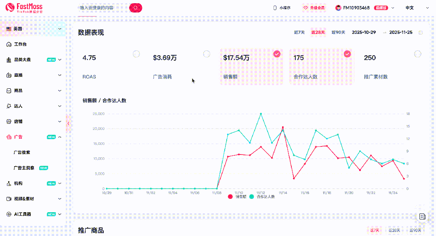Open the calendar date picker icon
Screen dimensions: 436x236
420,31
